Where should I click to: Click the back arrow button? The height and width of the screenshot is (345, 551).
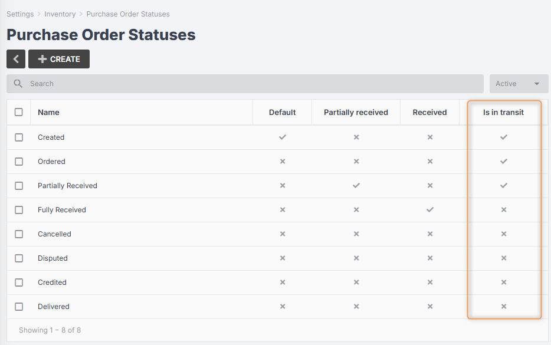tap(16, 59)
